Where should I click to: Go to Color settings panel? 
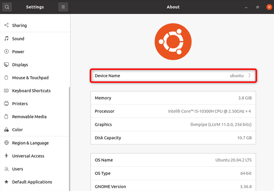click(x=17, y=130)
